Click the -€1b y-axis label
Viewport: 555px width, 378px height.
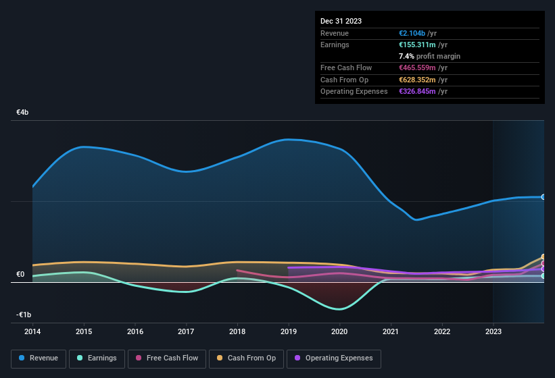click(x=24, y=315)
